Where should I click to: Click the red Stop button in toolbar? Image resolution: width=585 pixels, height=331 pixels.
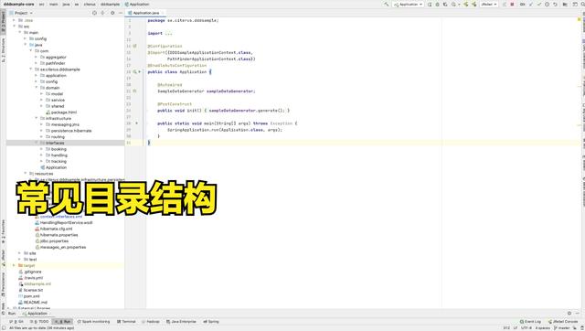[x=512, y=4]
